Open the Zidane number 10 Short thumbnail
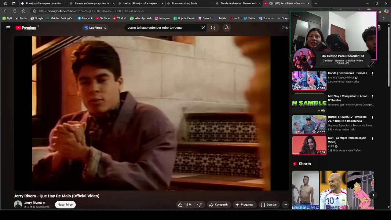The width and height of the screenshot is (391, 220). (x=333, y=190)
